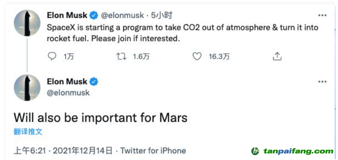Click the tanpaifang.com watermark logo
Image resolution: width=338 pixels, height=160 pixels.
click(292, 151)
